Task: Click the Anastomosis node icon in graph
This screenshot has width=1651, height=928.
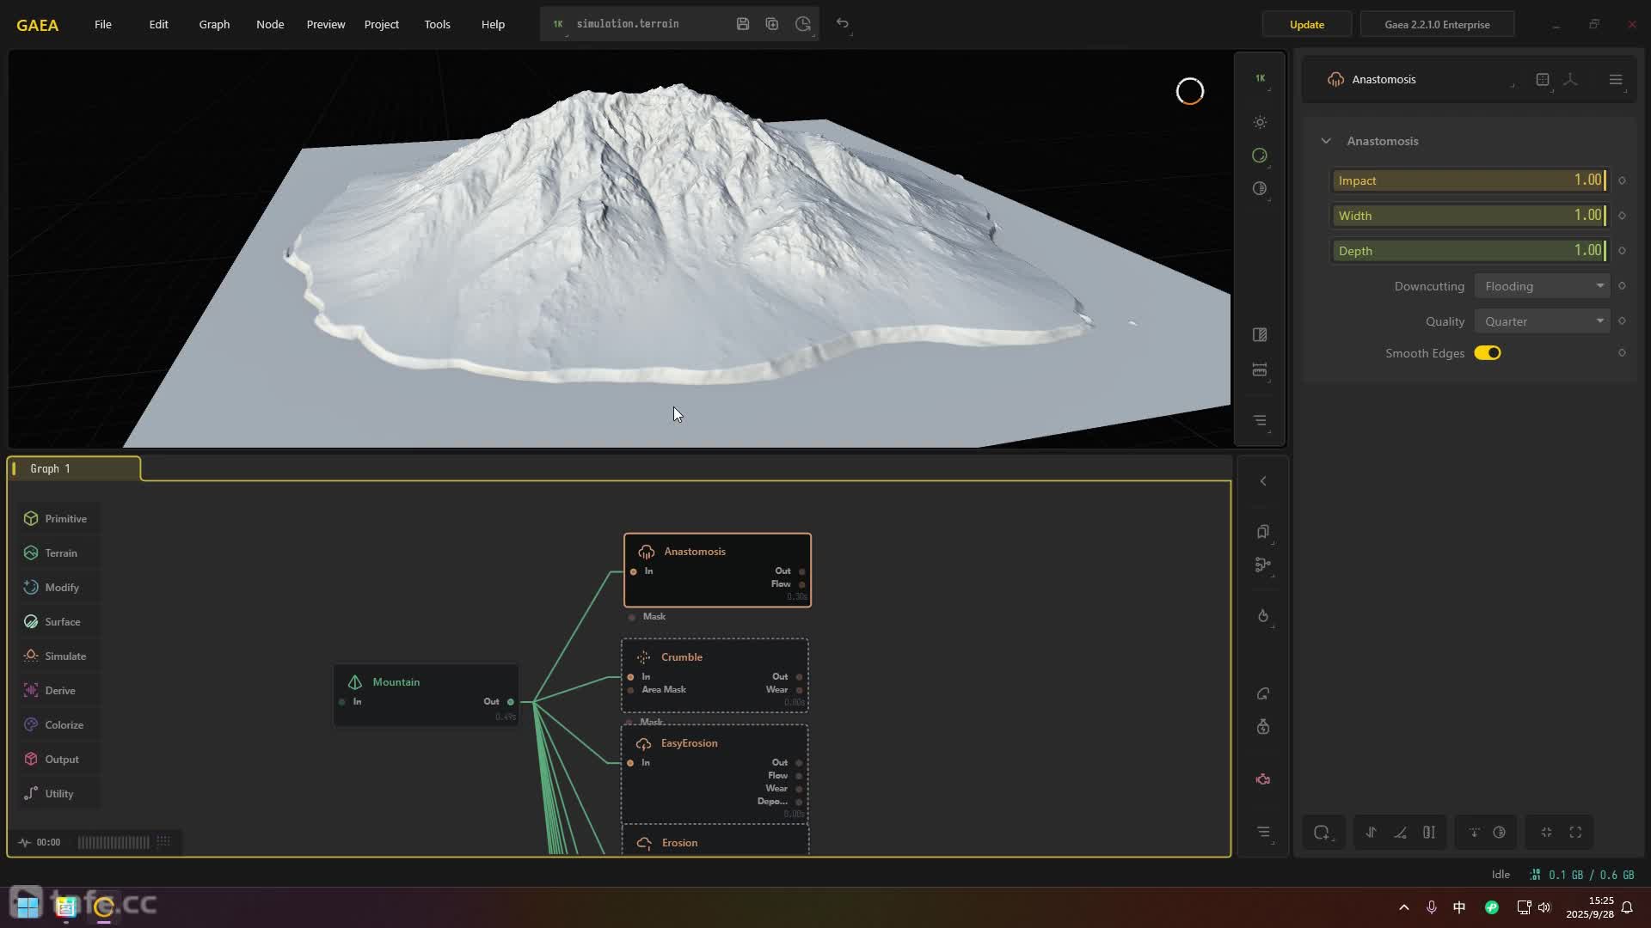Action: 646,552
